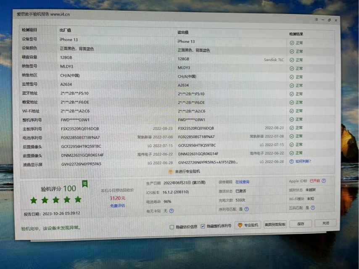This screenshot has height=269, width=359.
Task: Click help icon next to 有无卡贴
Action: (x=172, y=211)
